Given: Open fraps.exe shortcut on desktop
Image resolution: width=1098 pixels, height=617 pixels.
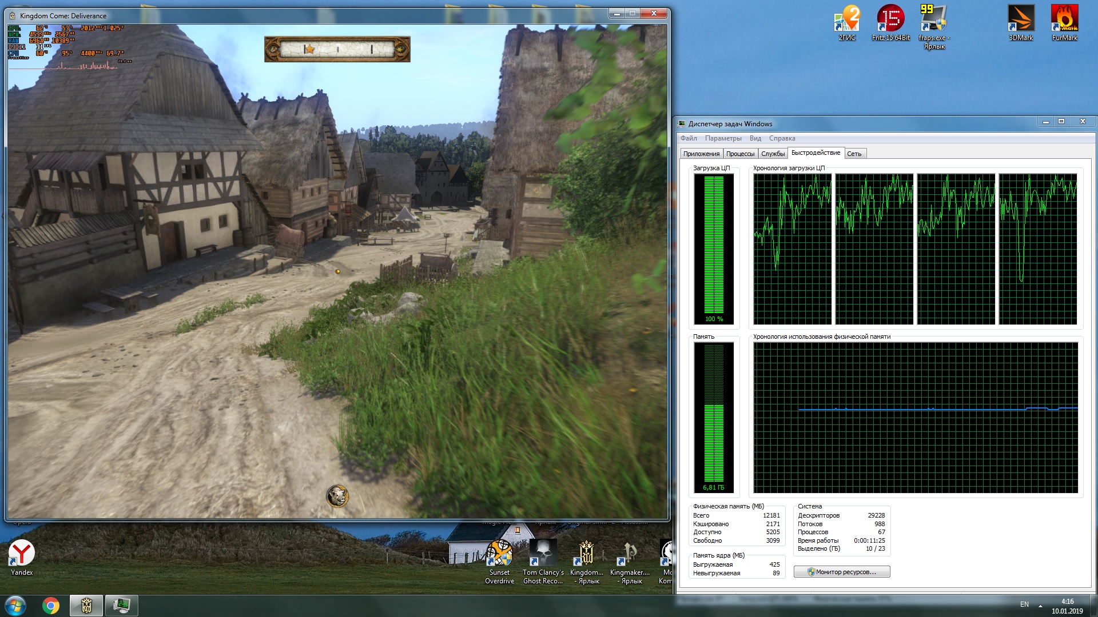Looking at the screenshot, I should (x=934, y=23).
